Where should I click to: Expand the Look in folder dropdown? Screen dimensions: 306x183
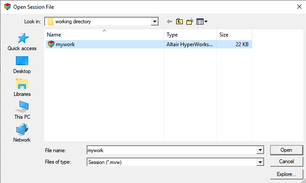tap(155, 22)
